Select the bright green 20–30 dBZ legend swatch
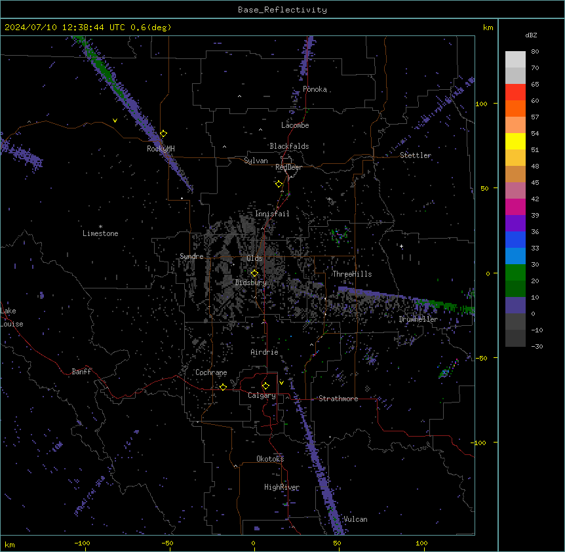 pyautogui.click(x=515, y=273)
